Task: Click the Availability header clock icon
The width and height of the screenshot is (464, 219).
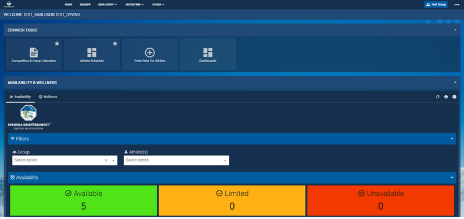Action: pos(13,178)
